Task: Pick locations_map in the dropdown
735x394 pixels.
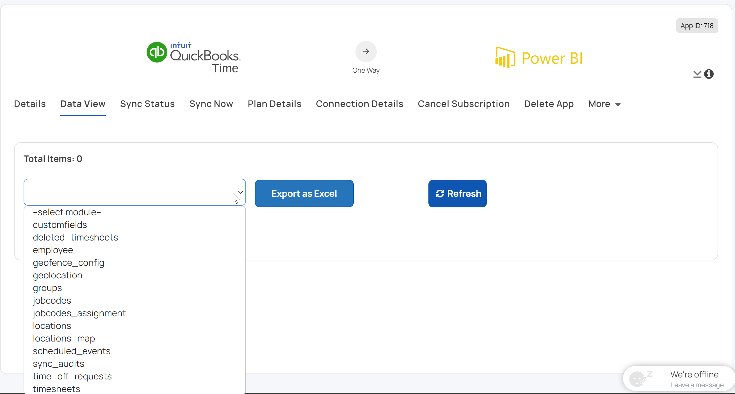Action: tap(135, 338)
